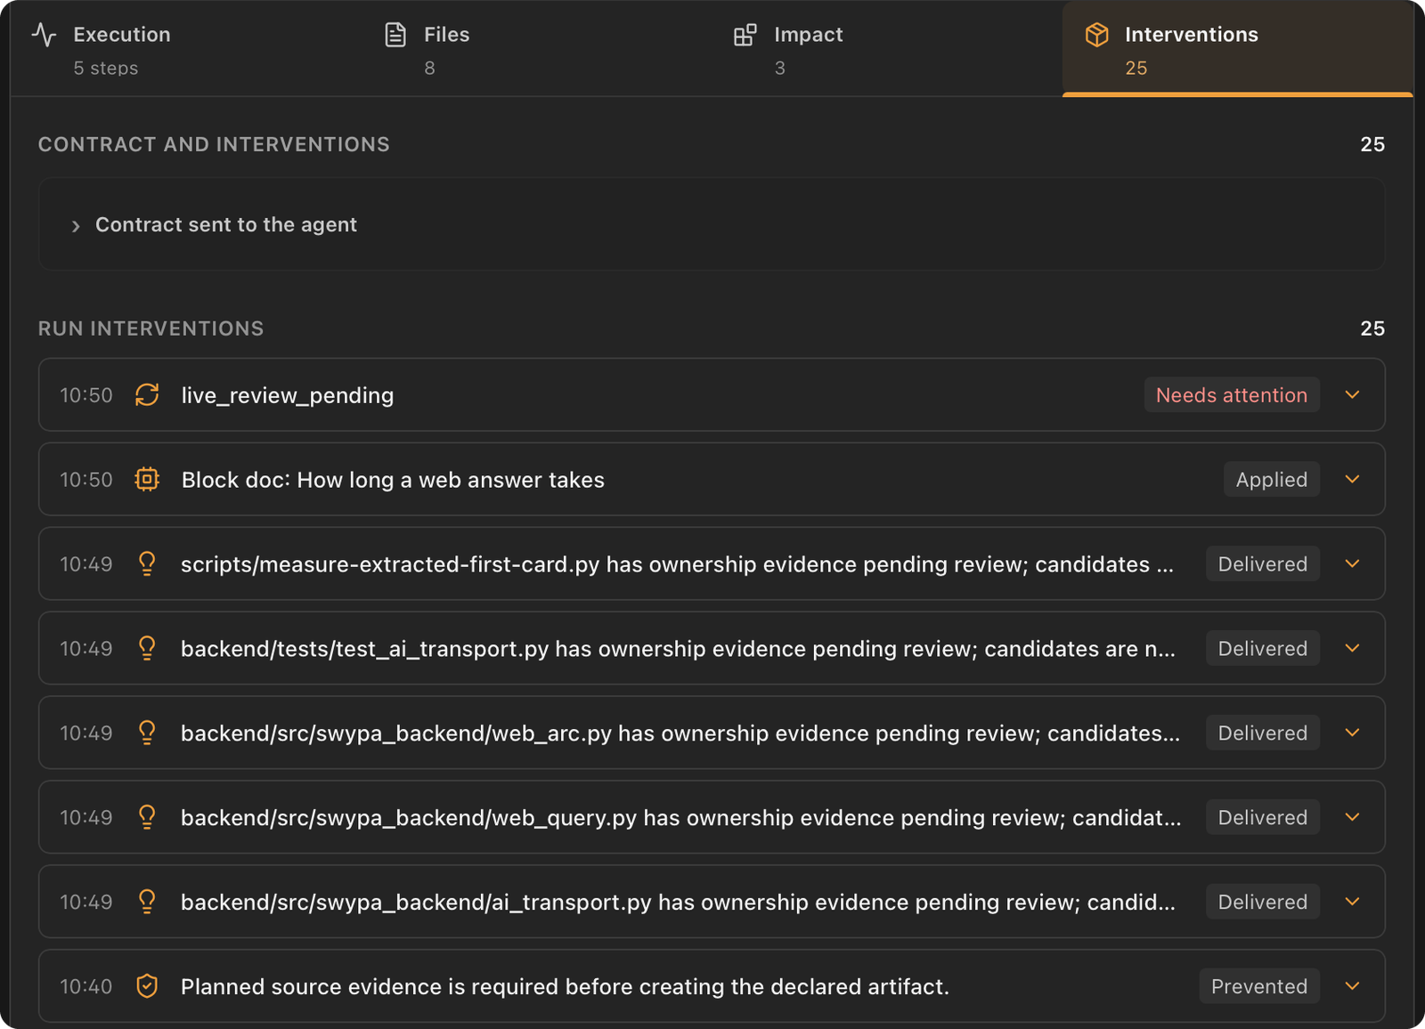Click the Needs attention badge
This screenshot has width=1425, height=1029.
pos(1232,394)
